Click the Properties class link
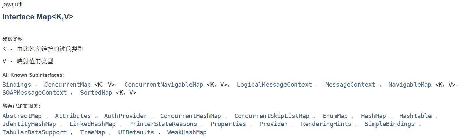The width and height of the screenshot is (459, 138). click(228, 124)
